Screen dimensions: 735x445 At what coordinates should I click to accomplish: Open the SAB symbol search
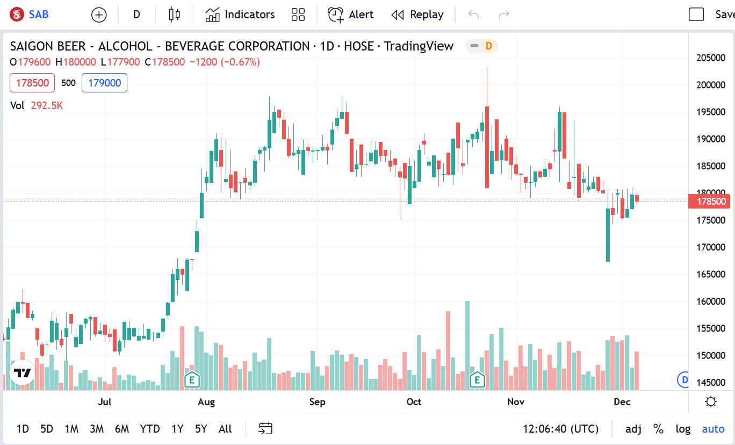coord(30,15)
